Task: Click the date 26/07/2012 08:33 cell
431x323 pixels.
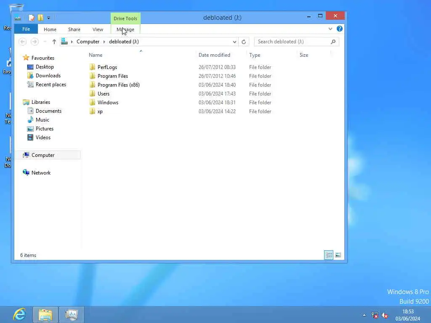Action: coord(217,67)
